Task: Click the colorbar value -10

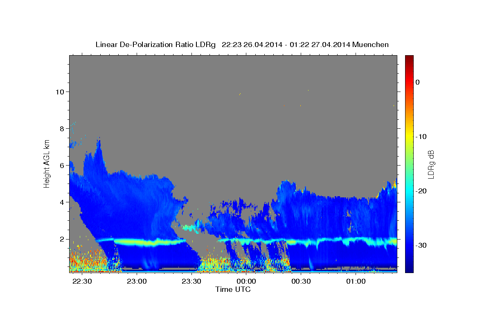Action: pos(421,137)
